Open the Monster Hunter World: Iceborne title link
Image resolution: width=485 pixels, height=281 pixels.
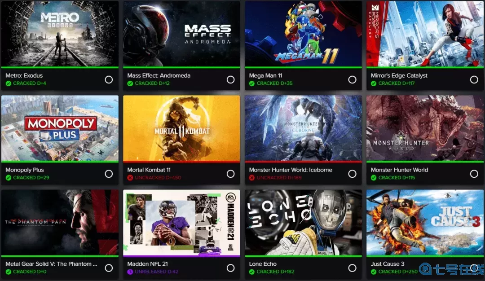point(291,170)
